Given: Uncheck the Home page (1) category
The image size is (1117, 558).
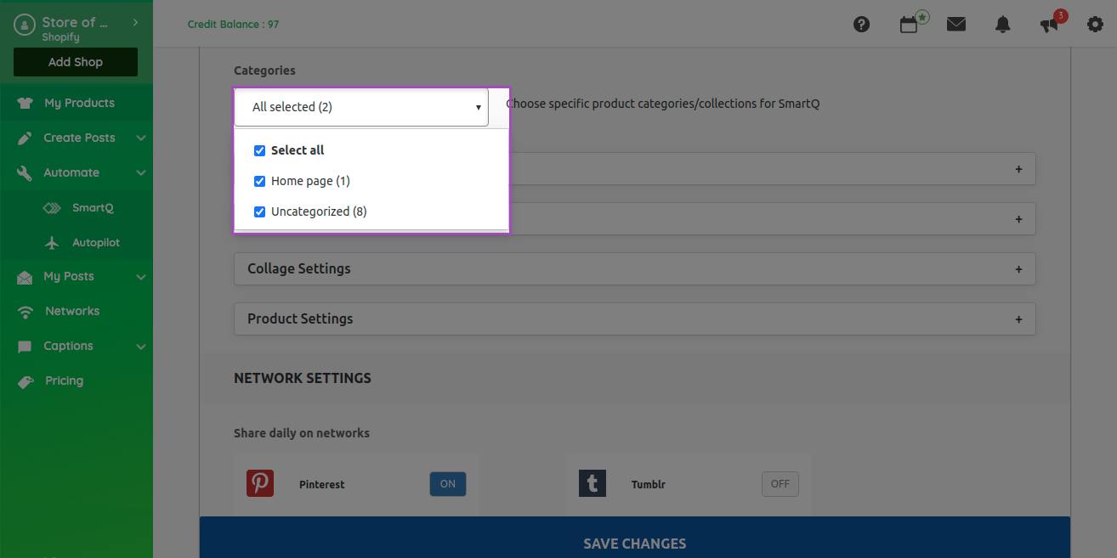Looking at the screenshot, I should [x=260, y=181].
